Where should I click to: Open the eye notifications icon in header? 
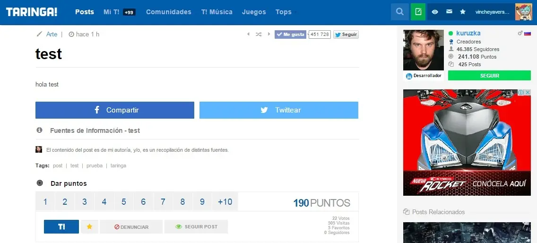click(x=435, y=12)
